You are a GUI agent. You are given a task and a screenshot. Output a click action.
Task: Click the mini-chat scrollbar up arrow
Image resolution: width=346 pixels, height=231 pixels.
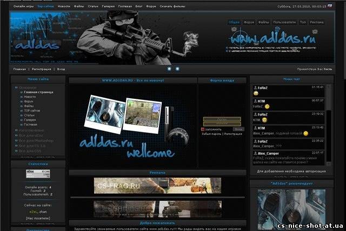pos(329,86)
